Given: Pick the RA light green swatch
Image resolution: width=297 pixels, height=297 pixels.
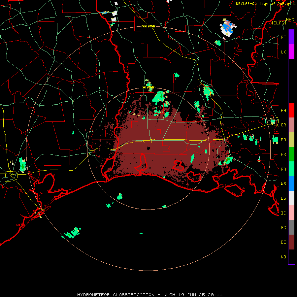Looking at the screenshot, I should pyautogui.click(x=291, y=169).
